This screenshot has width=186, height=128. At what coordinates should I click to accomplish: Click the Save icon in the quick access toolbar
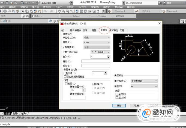(x=7, y=3)
